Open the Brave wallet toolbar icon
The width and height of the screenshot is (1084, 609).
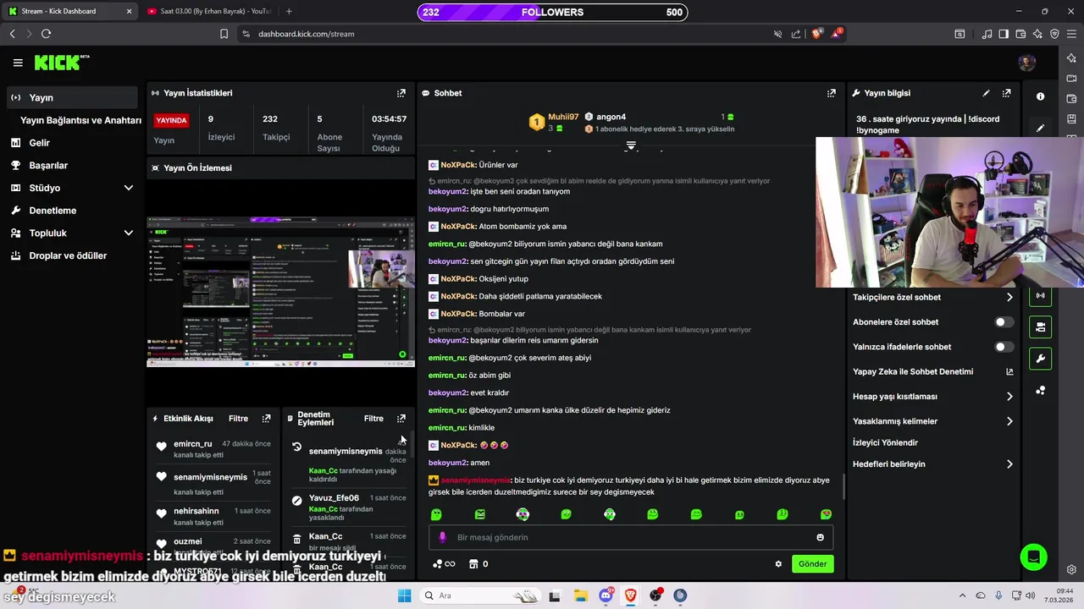point(1020,34)
